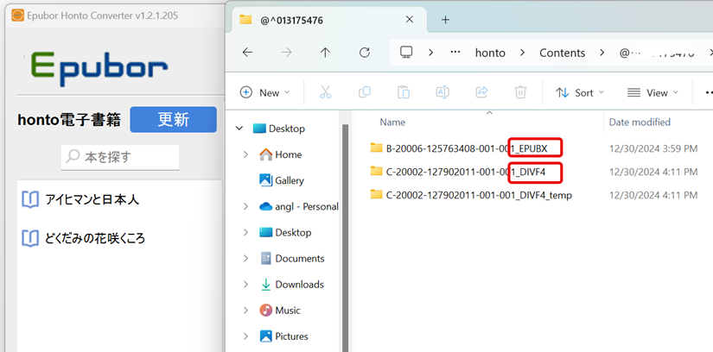Click the Cut scissors icon

point(325,92)
